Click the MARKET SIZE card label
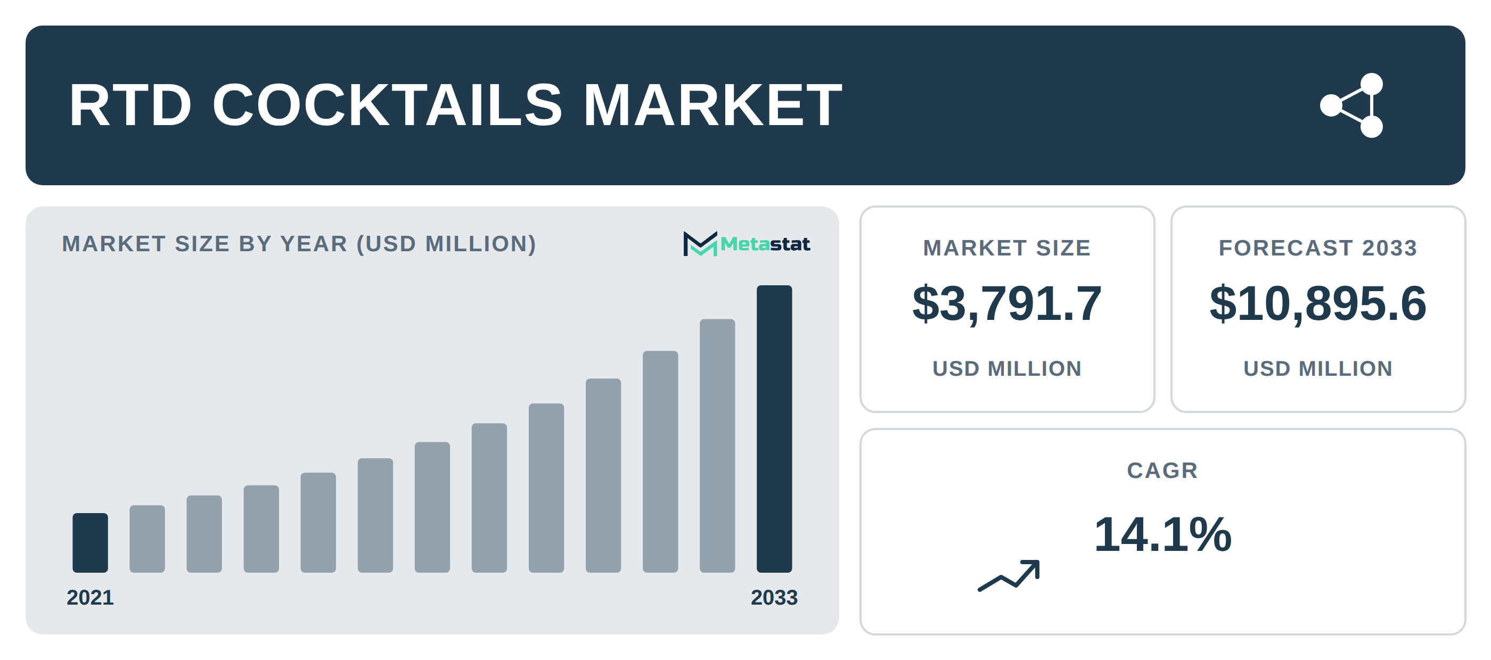The height and width of the screenshot is (660, 1491). pyautogui.click(x=1006, y=247)
